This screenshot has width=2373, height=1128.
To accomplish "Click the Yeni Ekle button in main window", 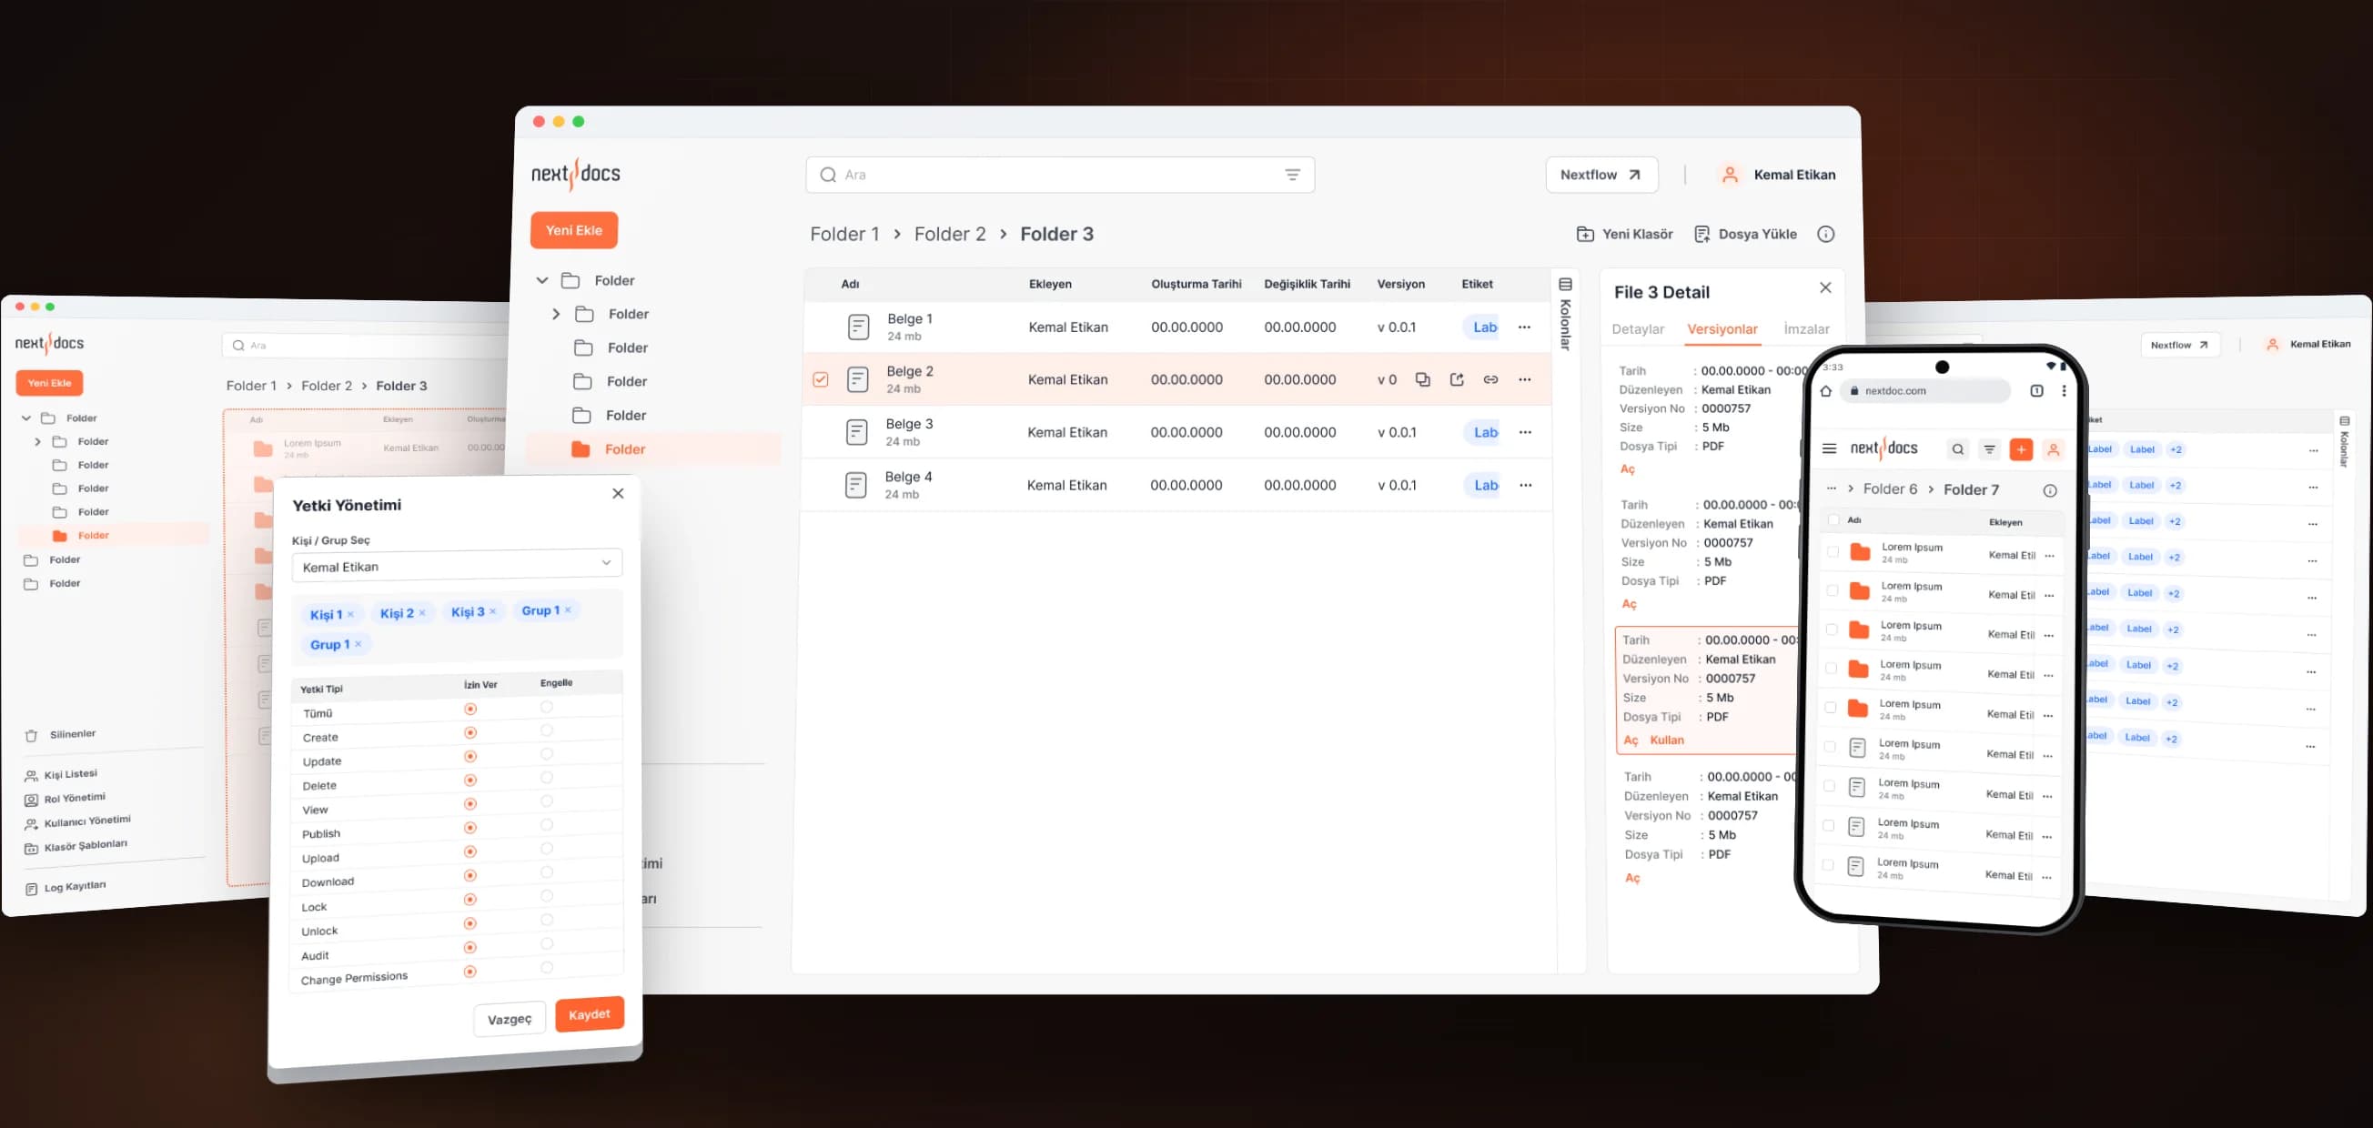I will coord(574,230).
